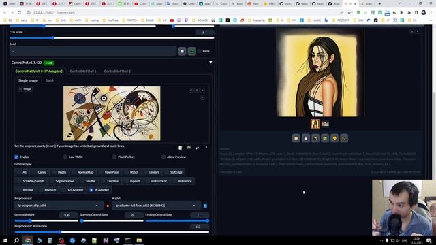Open the Single Image tab
Image resolution: width=436 pixels, height=245 pixels.
tap(28, 80)
